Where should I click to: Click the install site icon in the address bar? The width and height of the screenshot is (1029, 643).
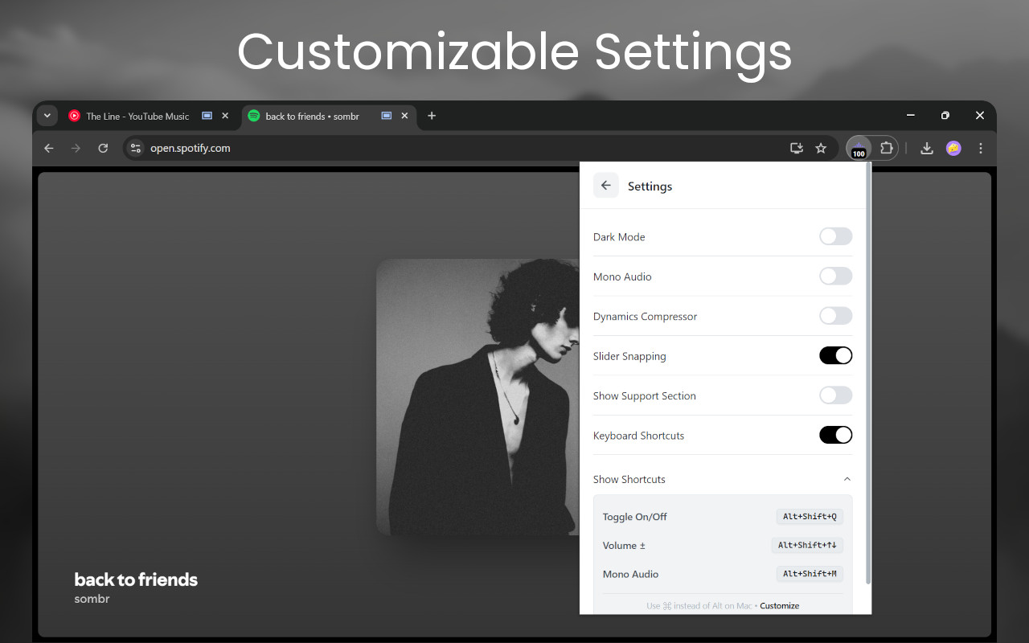pyautogui.click(x=796, y=148)
